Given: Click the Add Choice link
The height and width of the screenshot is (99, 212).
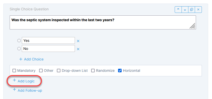Looking at the screenshot, I should [x=34, y=59].
